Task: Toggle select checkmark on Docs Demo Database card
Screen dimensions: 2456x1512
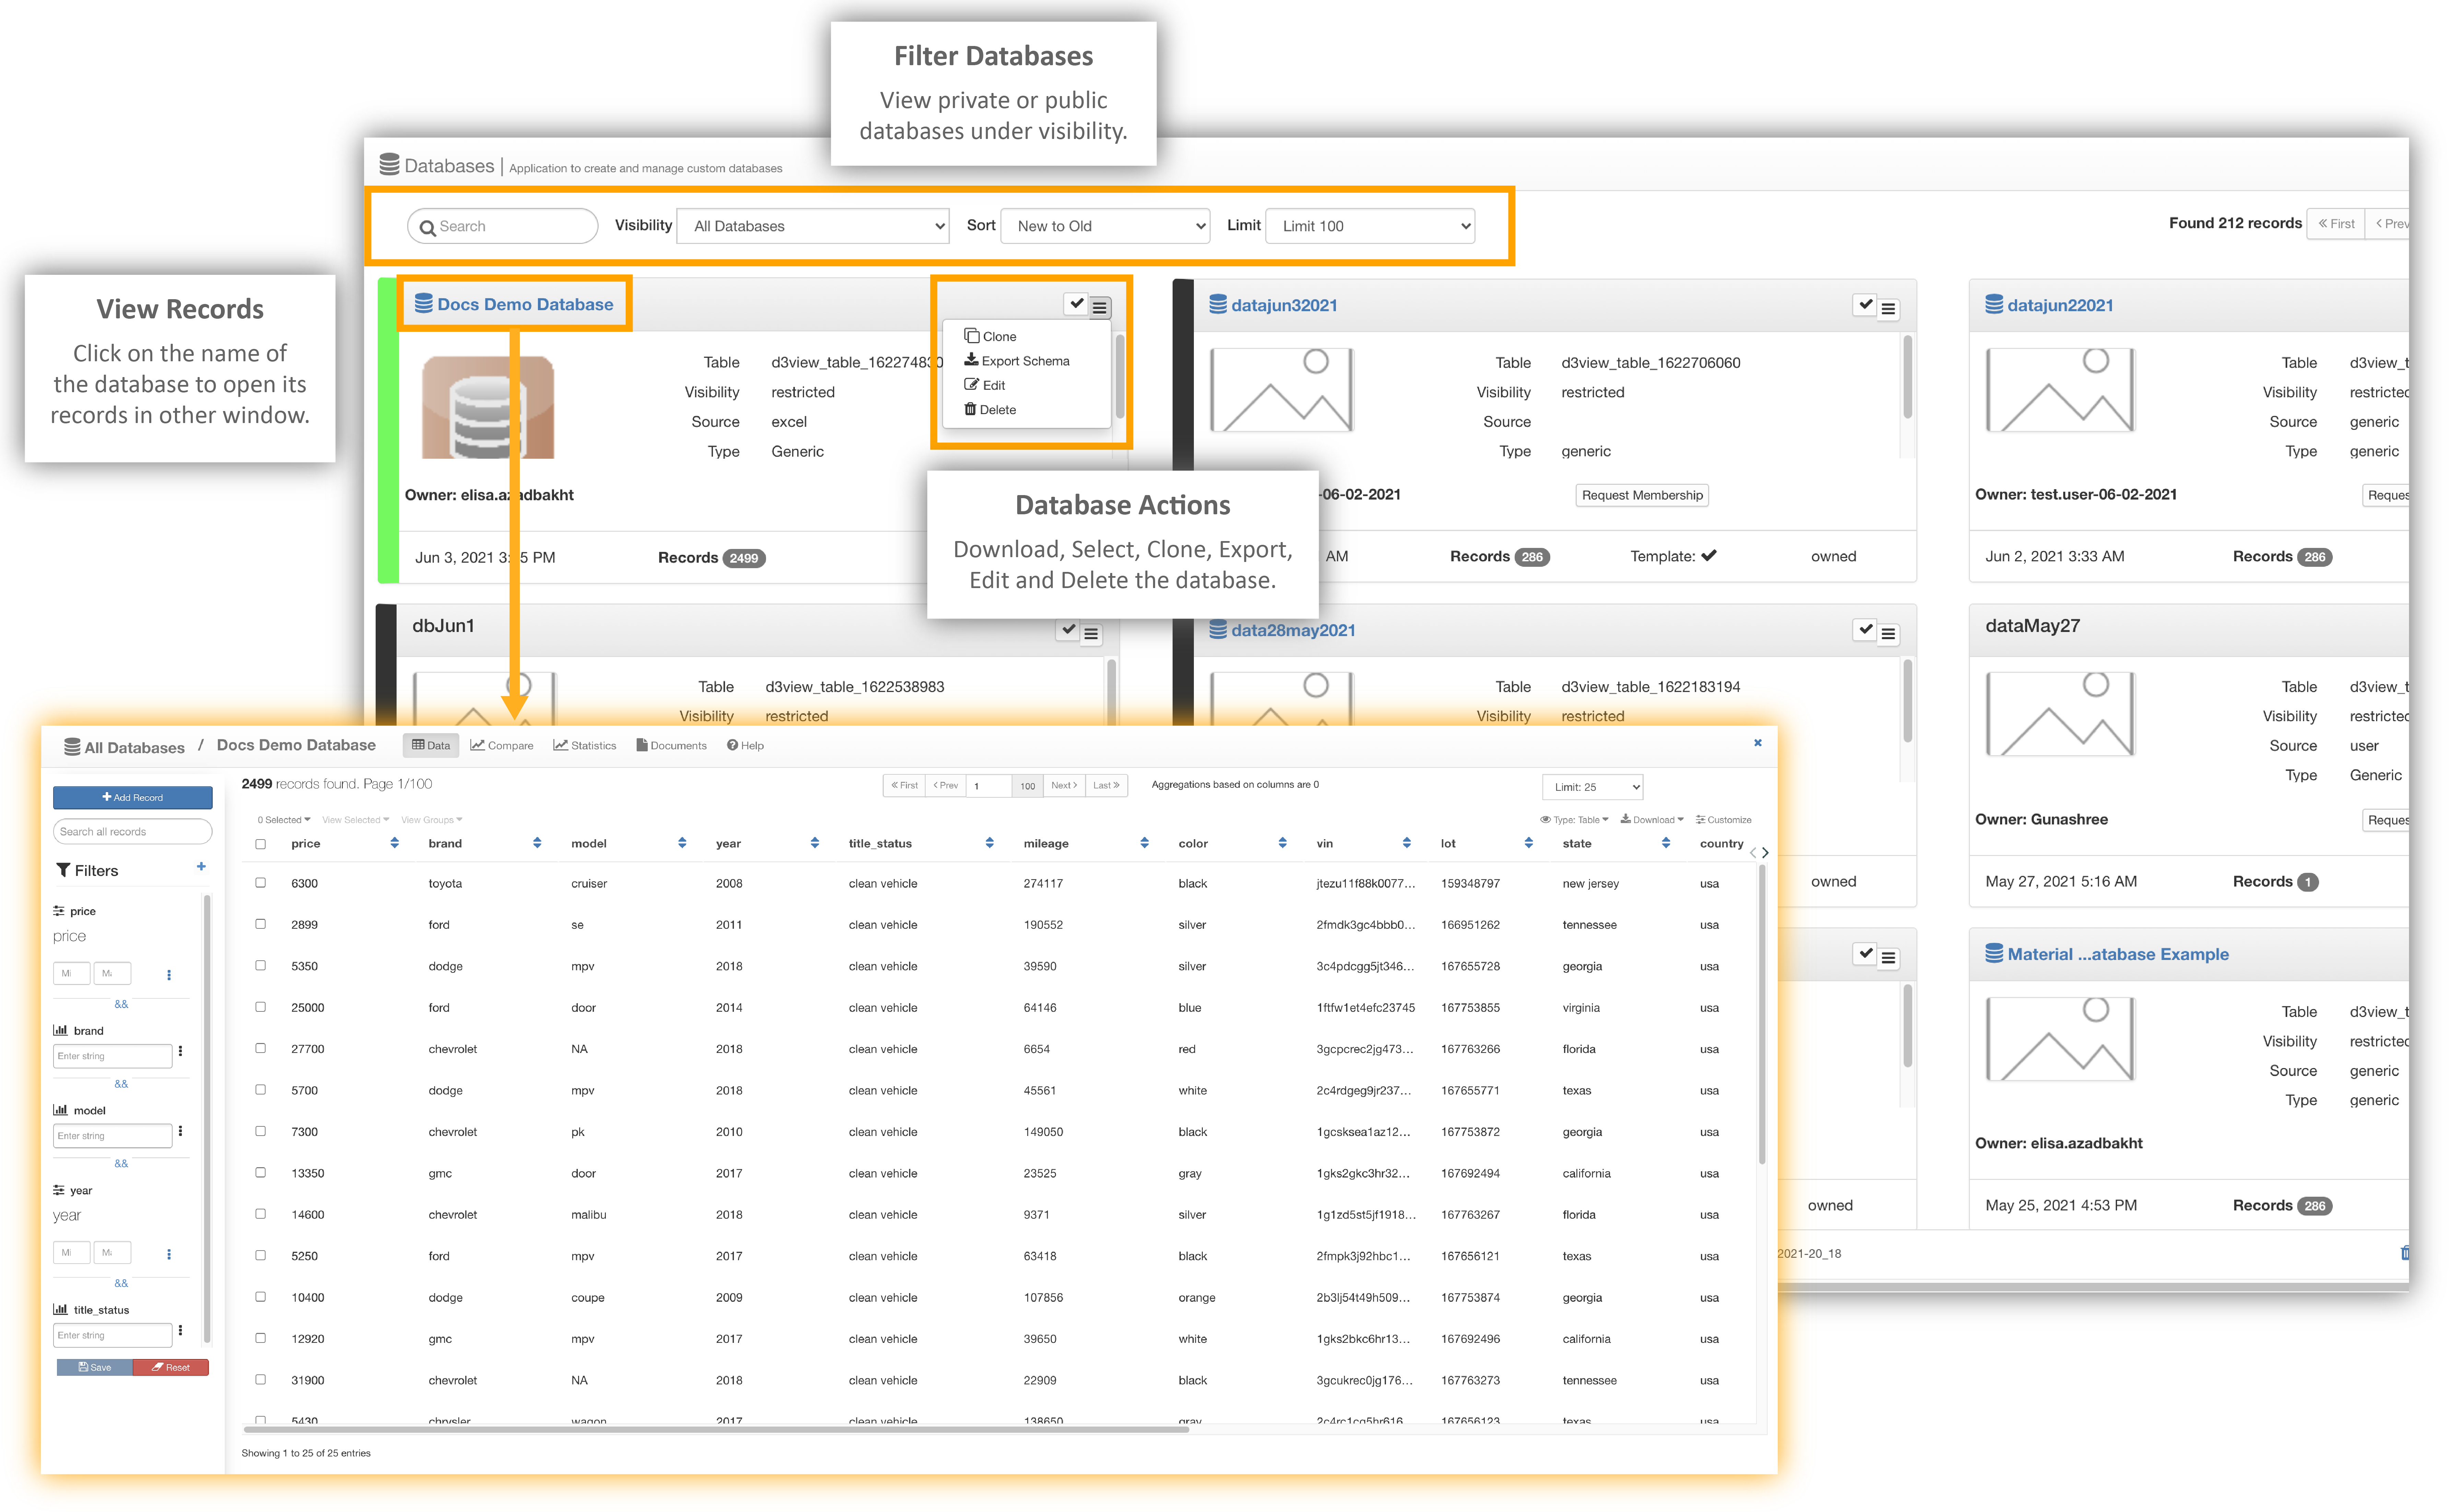Action: (1076, 304)
